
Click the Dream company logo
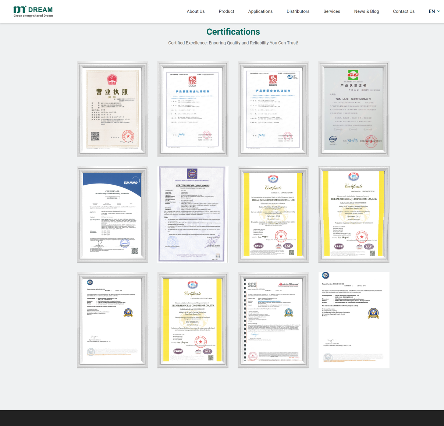pos(33,11)
